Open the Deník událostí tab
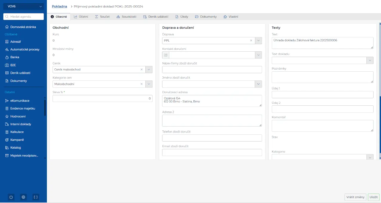381x203 pixels. (x=156, y=17)
